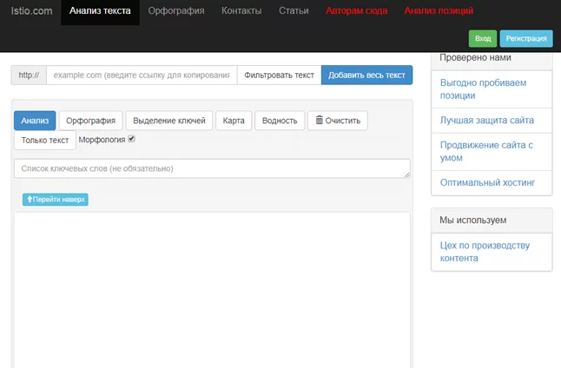Viewport: 561px width, 368px height.
Task: Click Выделение ключей button
Action: coord(168,121)
